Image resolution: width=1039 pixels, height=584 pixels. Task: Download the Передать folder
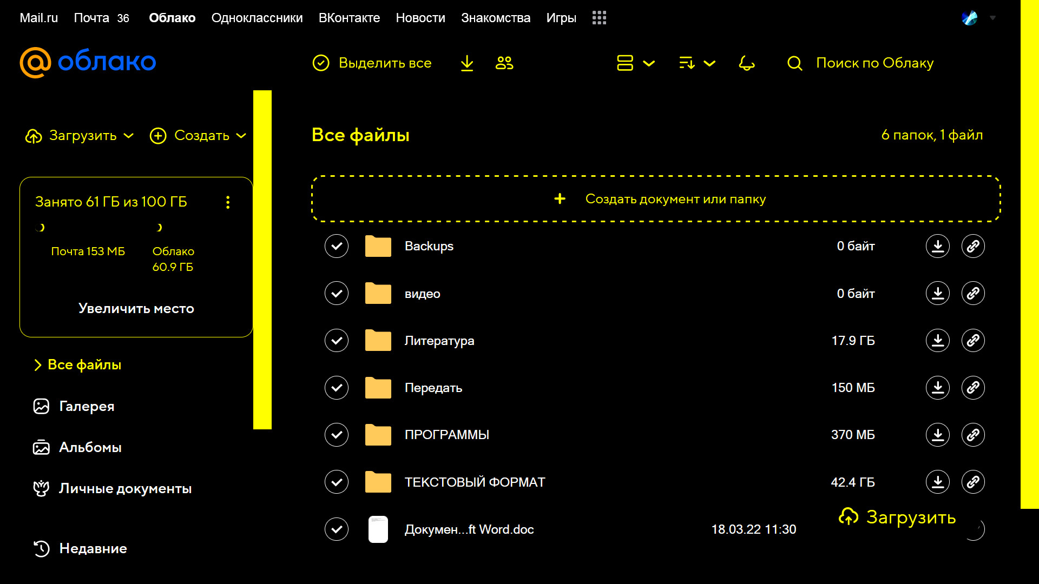[x=938, y=388]
